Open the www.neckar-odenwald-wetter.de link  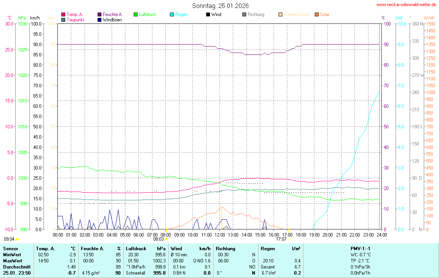click(x=406, y=5)
